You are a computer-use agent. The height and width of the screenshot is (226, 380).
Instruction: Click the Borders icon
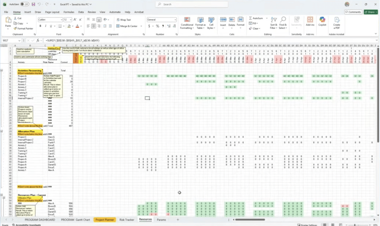point(60,26)
